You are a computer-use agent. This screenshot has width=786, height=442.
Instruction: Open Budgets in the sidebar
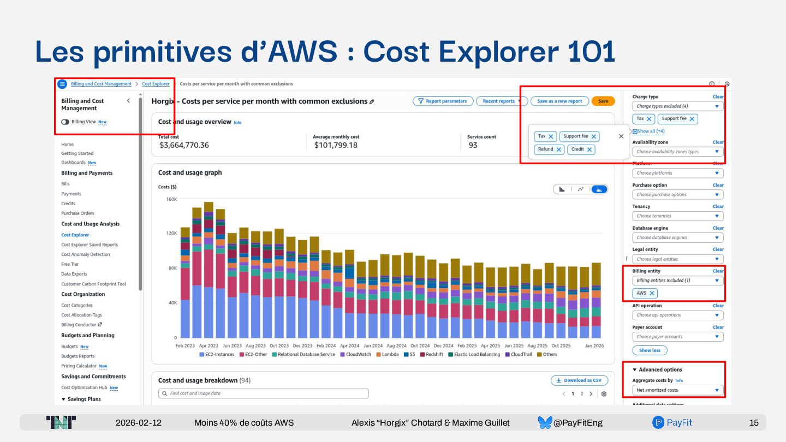(69, 347)
